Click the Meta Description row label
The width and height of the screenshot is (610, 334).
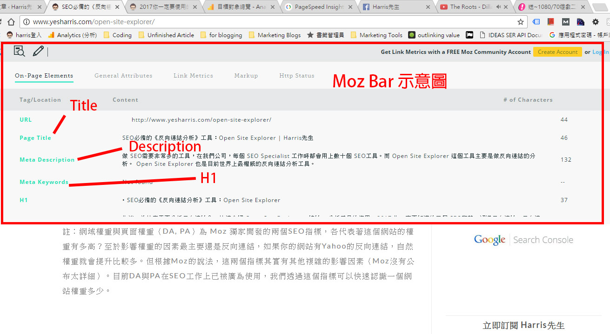pos(47,160)
